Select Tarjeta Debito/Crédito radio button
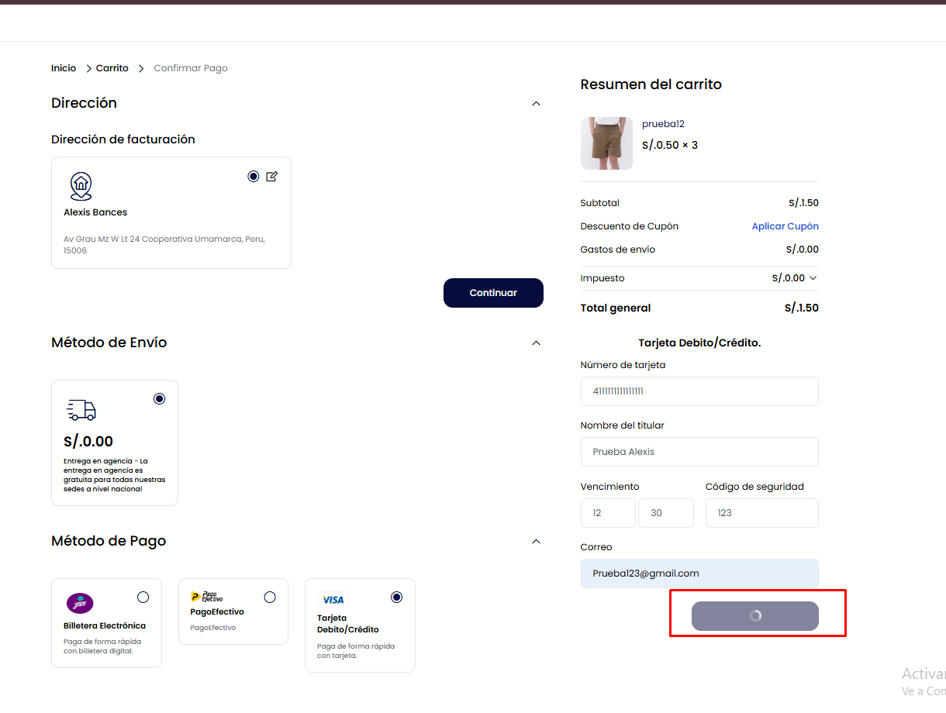946x713 pixels. click(397, 598)
